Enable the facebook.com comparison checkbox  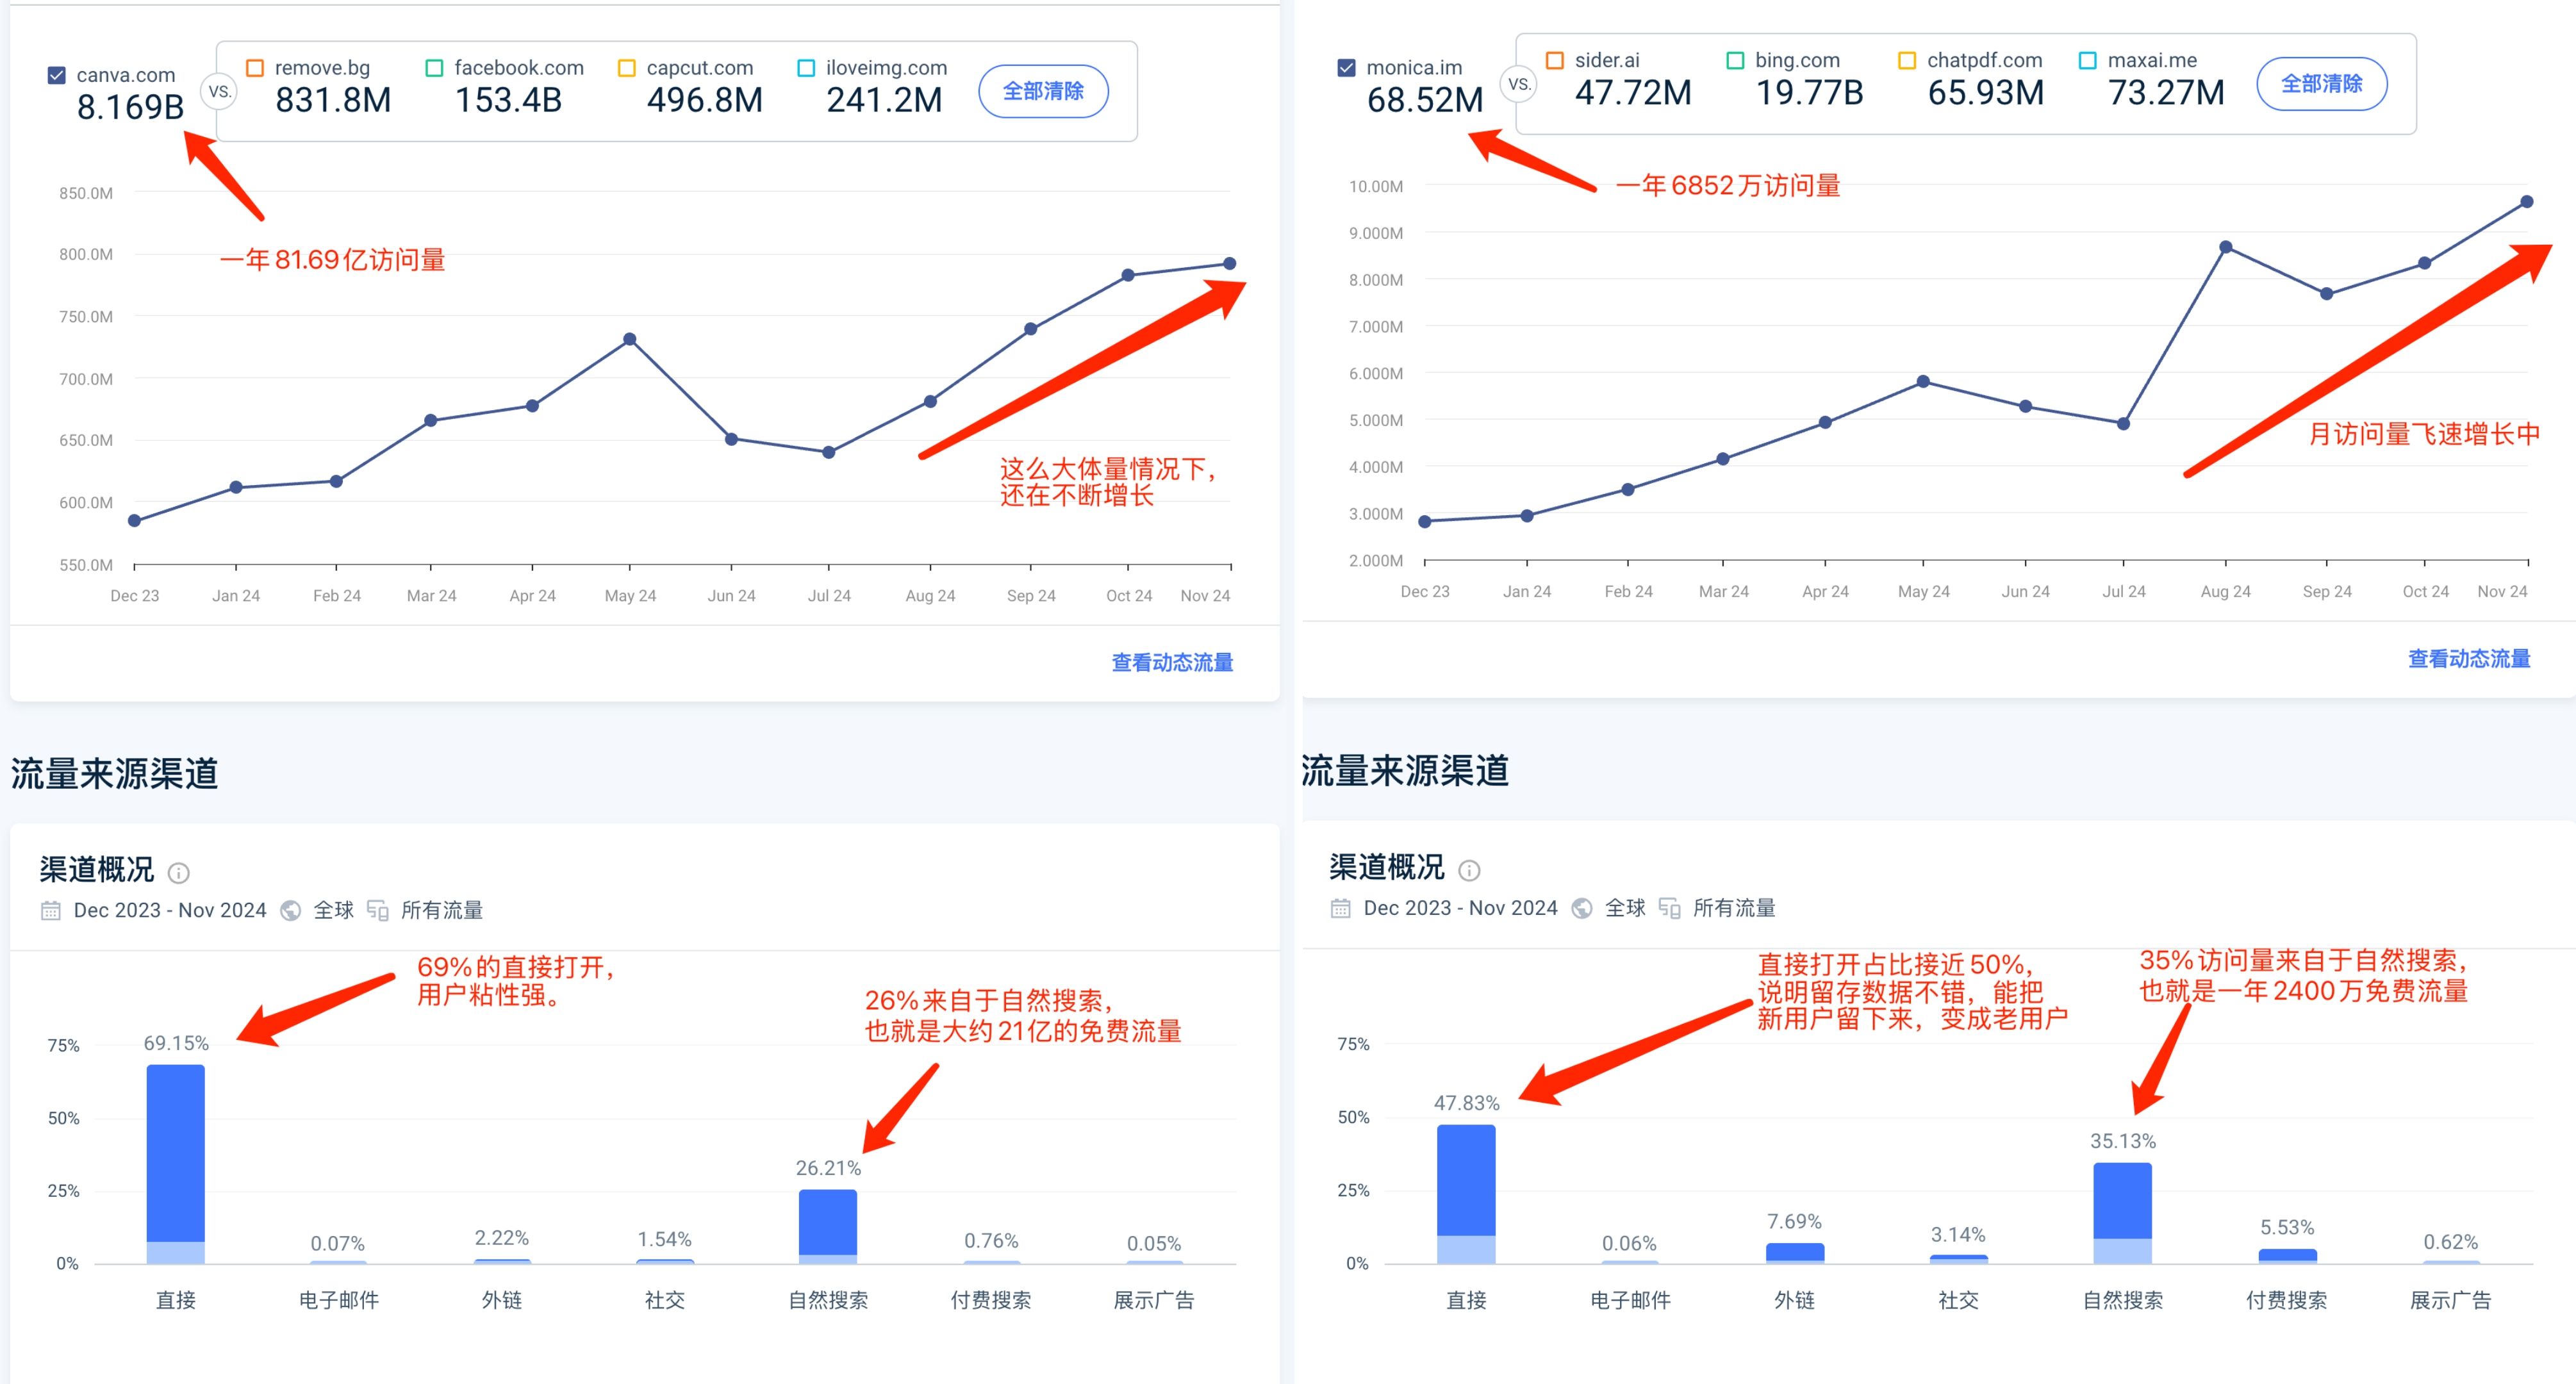pyautogui.click(x=434, y=68)
